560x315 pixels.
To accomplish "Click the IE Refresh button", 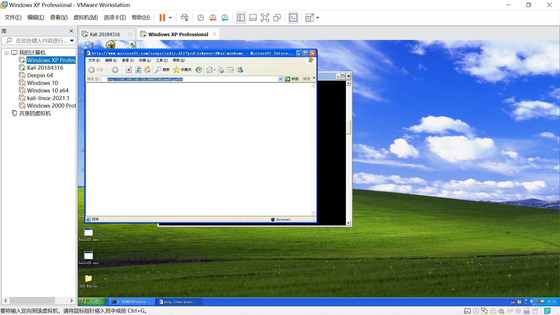I will point(138,70).
